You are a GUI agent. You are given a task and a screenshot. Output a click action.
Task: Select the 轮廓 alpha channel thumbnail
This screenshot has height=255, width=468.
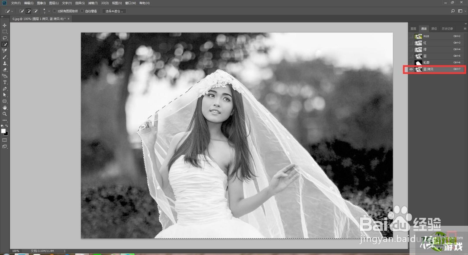click(x=418, y=63)
